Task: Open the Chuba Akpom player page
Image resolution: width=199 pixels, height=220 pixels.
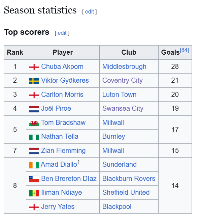Action: 62,66
